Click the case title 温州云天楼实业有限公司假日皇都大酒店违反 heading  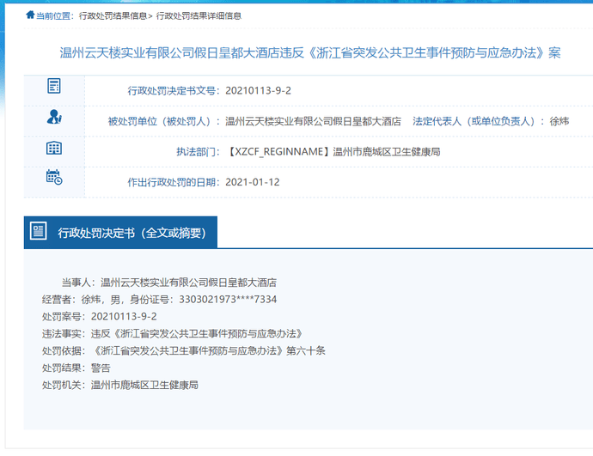[x=309, y=53]
